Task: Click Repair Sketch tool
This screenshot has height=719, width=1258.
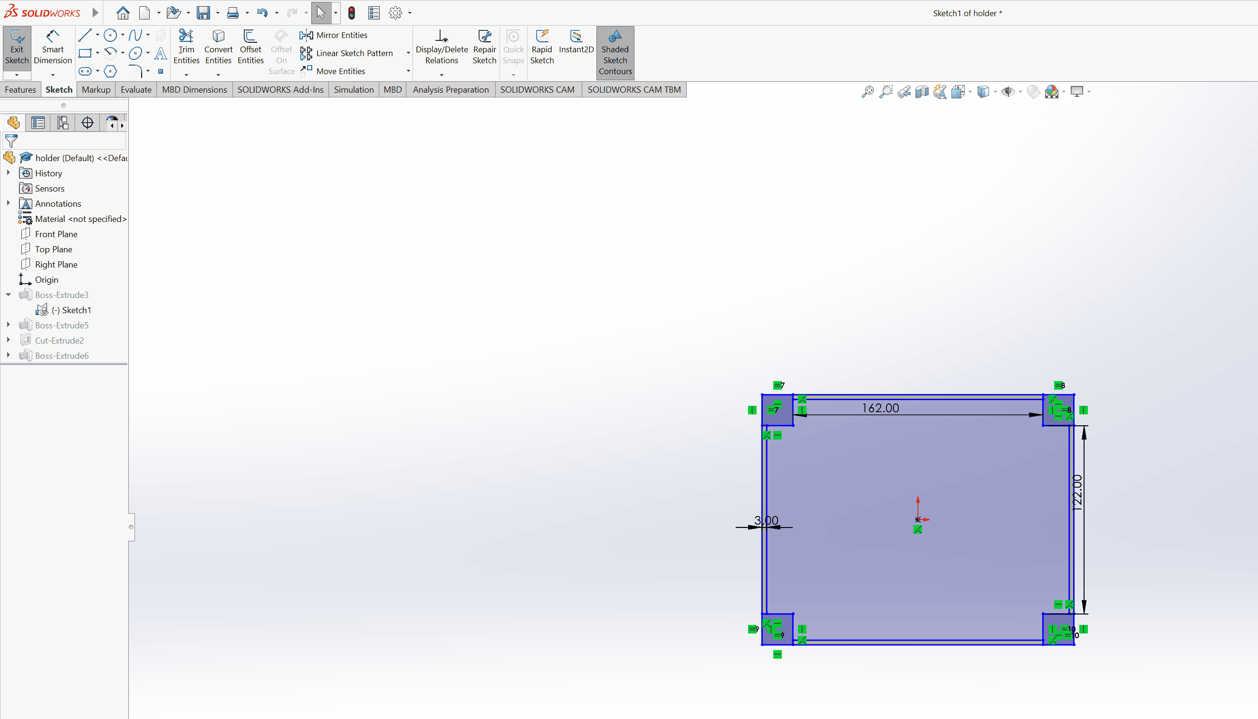Action: pyautogui.click(x=484, y=48)
